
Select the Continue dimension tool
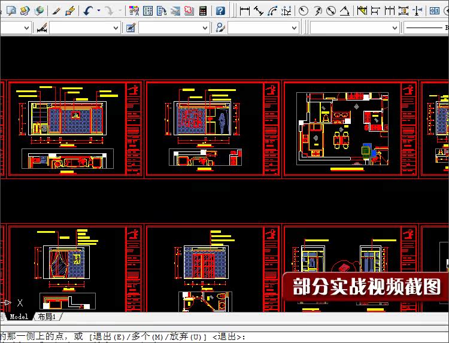(x=390, y=11)
